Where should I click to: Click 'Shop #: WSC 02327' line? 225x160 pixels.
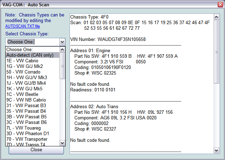(95, 129)
